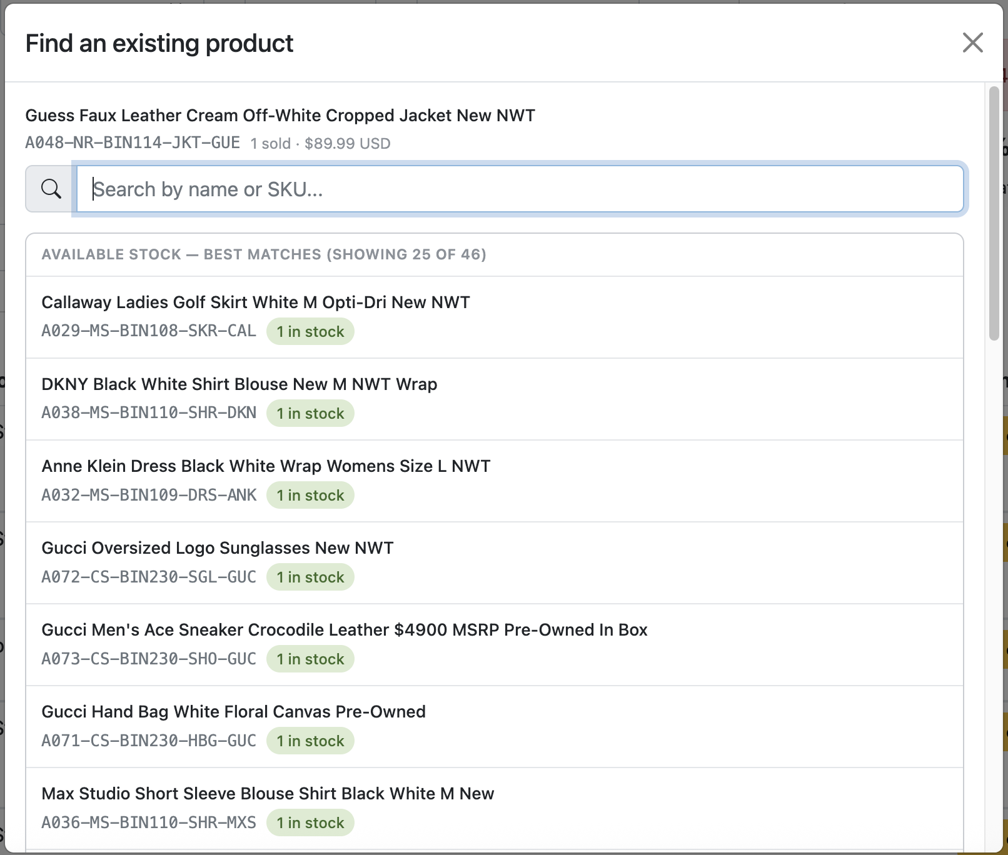This screenshot has height=855, width=1008.
Task: Click SKU A073-CS-BIN230-SHO-GUC
Action: pyautogui.click(x=149, y=659)
